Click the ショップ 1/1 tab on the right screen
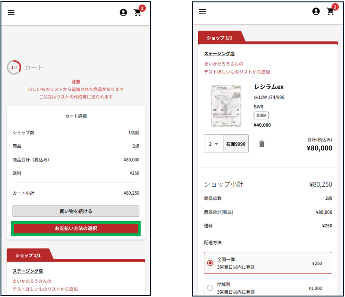This screenshot has width=345, height=297. pos(220,37)
